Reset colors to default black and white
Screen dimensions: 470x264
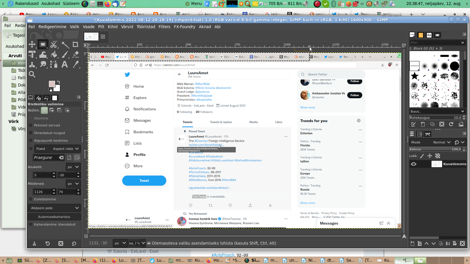pyautogui.click(x=50, y=90)
